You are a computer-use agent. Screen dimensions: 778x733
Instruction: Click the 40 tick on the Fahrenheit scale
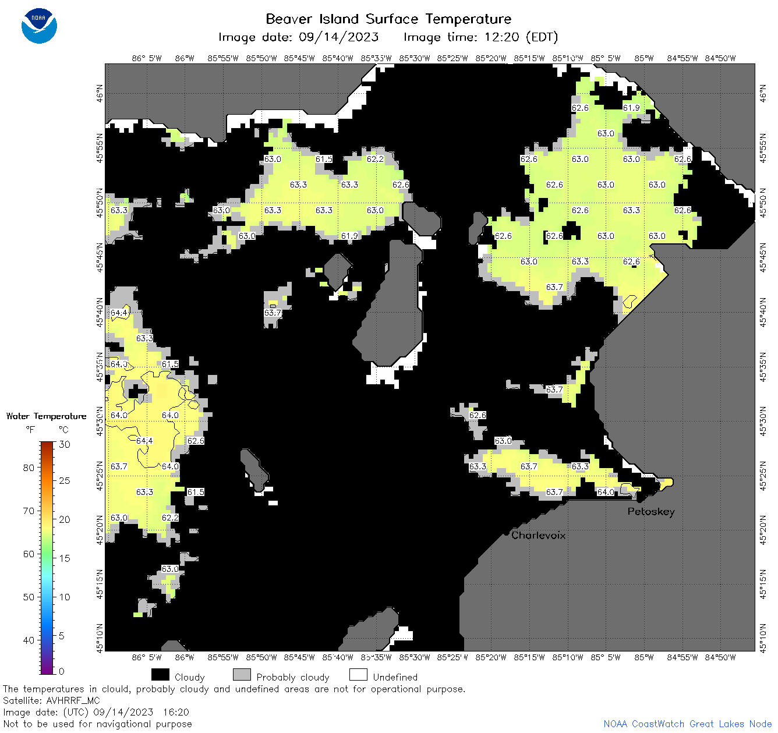coord(29,640)
